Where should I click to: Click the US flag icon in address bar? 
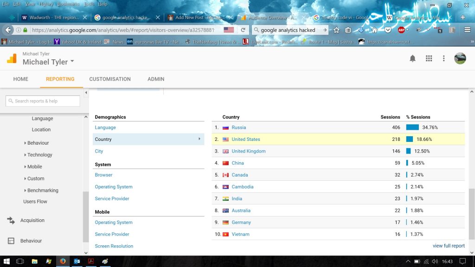pyautogui.click(x=229, y=30)
